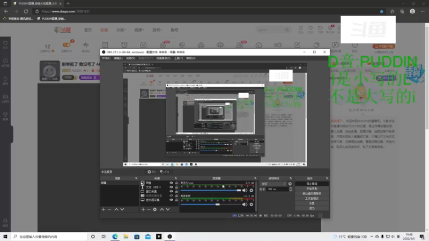Click the 退出 button in OBS controls

(312, 208)
